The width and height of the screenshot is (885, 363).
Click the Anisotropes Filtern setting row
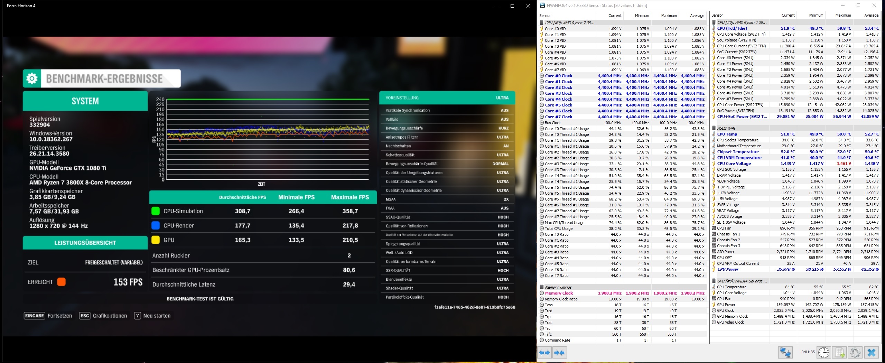(x=447, y=137)
